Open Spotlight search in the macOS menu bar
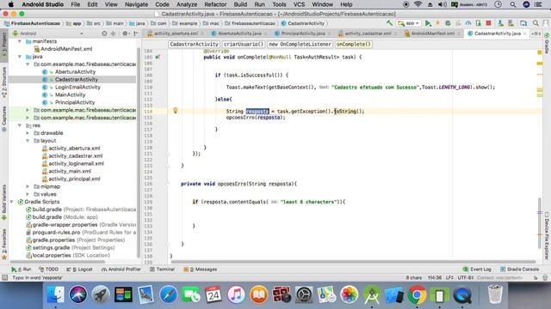 point(513,4)
